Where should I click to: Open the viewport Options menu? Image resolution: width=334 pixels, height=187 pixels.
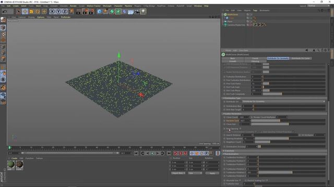(x=41, y=17)
